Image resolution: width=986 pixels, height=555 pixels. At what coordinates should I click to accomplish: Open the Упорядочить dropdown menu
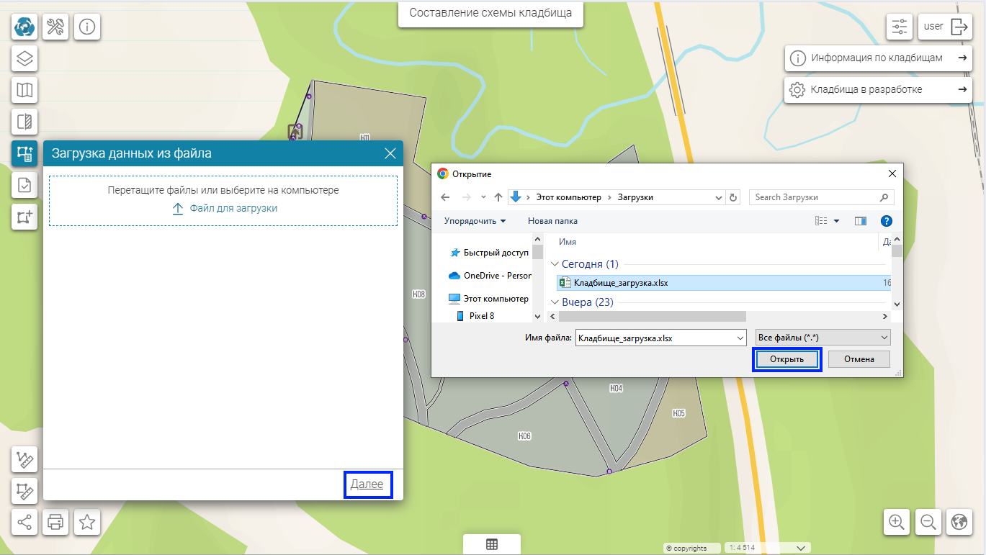[x=475, y=221]
